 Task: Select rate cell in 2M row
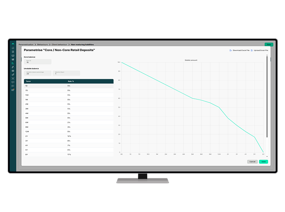[x=69, y=104]
